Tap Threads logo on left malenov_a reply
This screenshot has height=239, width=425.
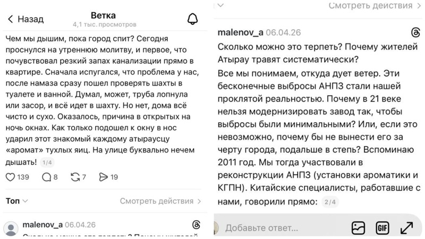(x=195, y=225)
